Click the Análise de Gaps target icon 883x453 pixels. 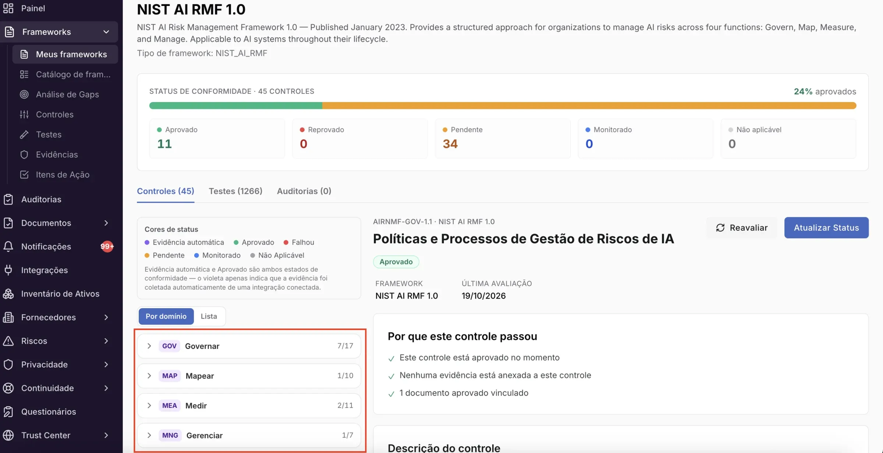pyautogui.click(x=24, y=94)
